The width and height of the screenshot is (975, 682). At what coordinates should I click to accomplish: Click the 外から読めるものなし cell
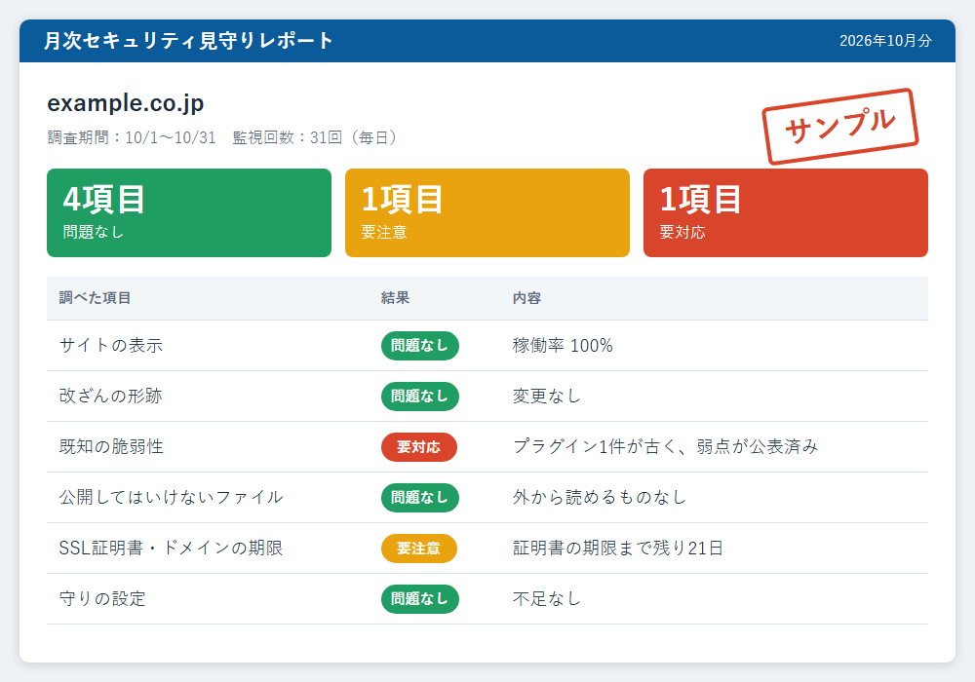tap(600, 498)
